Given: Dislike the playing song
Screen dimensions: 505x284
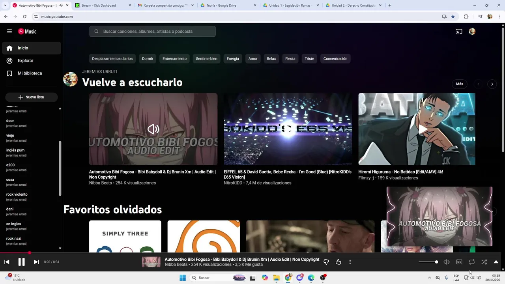Looking at the screenshot, I should [326, 262].
